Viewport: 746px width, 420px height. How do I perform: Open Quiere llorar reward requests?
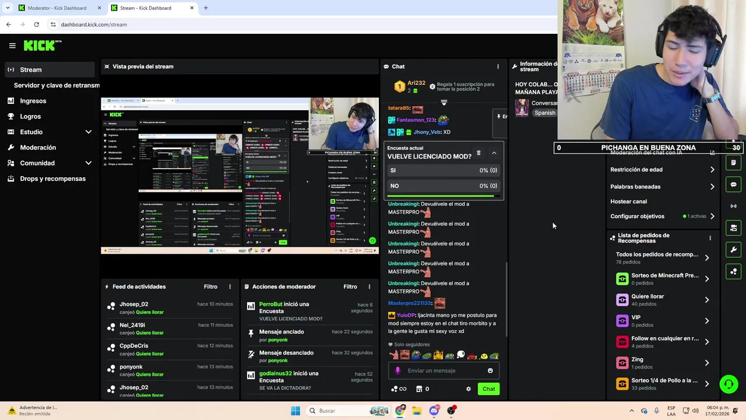pyautogui.click(x=663, y=300)
